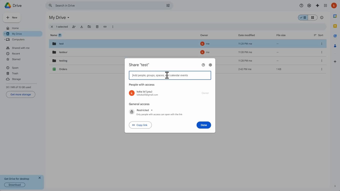Open Google Keep side panel
340x191 pixels.
click(335, 26)
